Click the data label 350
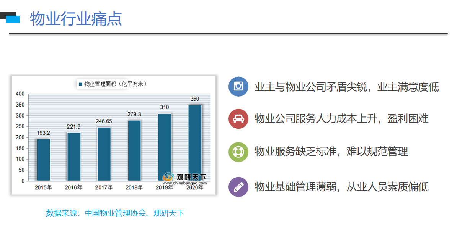The image size is (457, 252). [x=195, y=99]
